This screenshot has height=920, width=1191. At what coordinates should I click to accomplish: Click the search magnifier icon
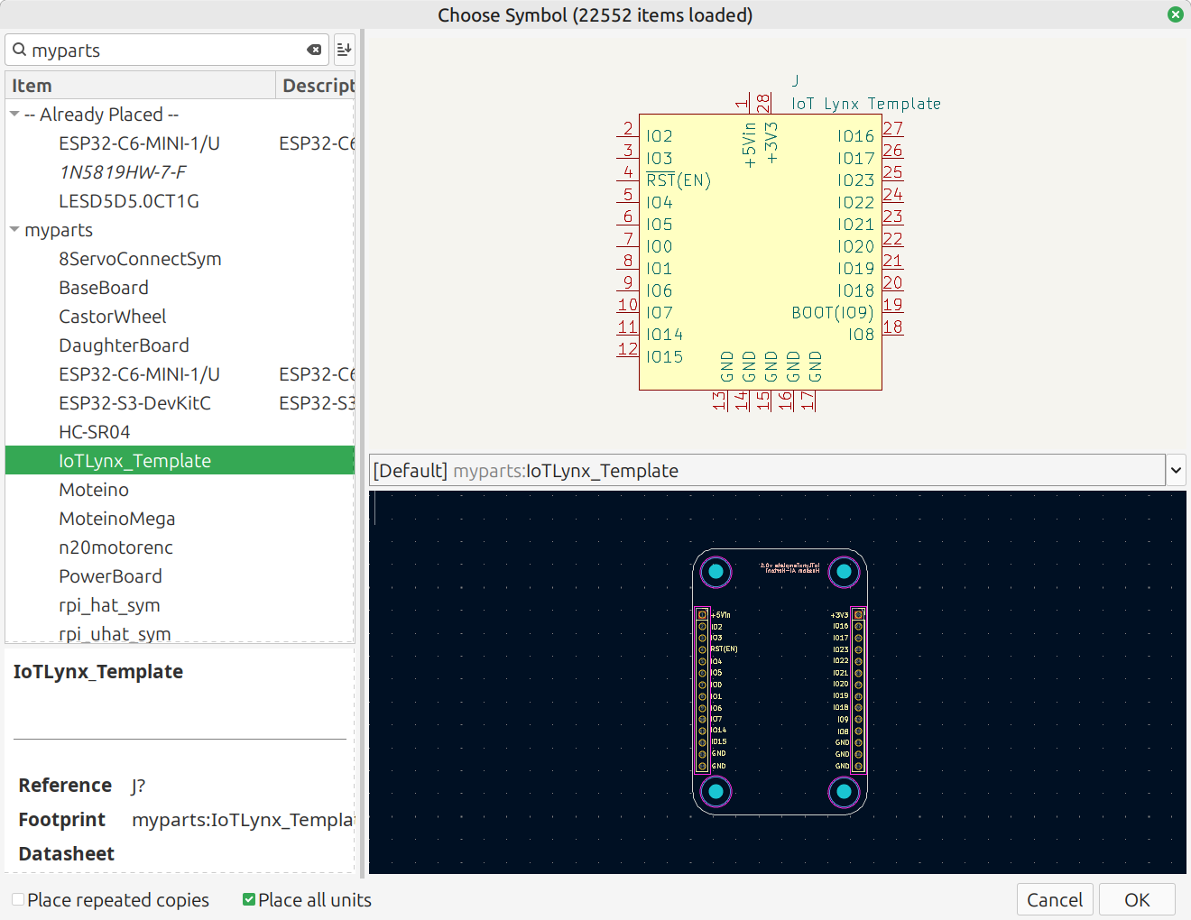(19, 50)
